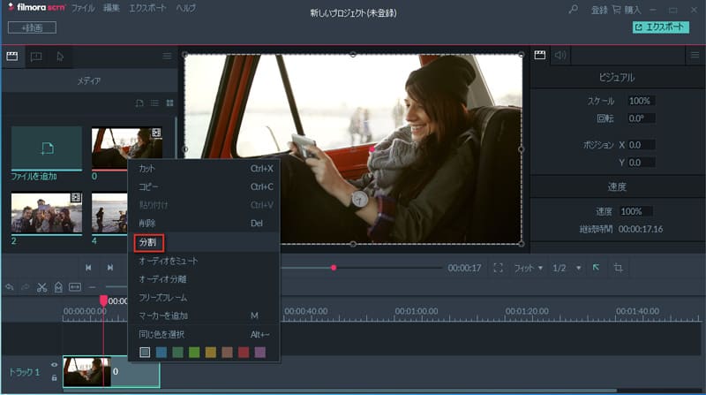The width and height of the screenshot is (706, 395).
Task: Click the crop icon below the preview
Action: (x=619, y=267)
